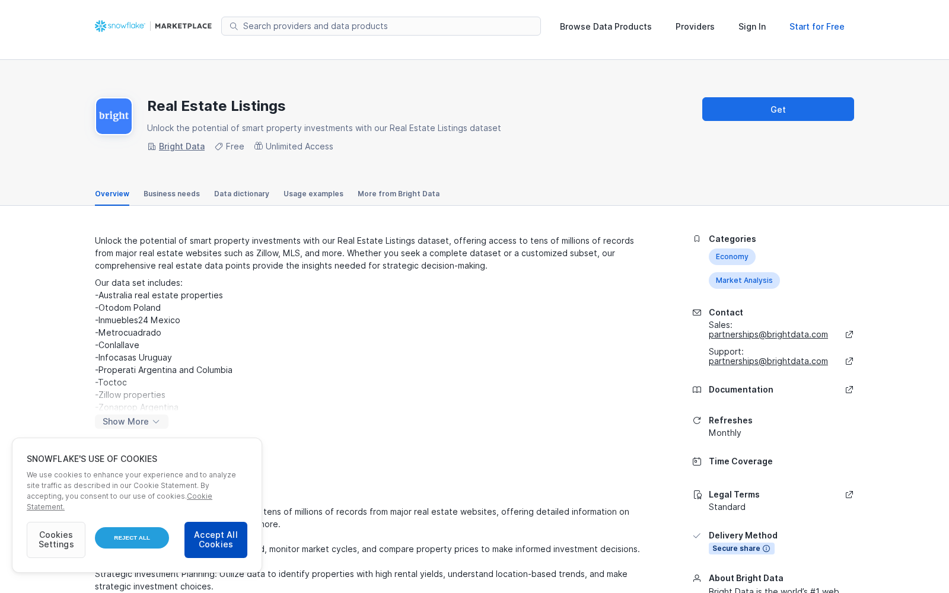Click the book icon beside Documentation
This screenshot has height=593, width=949.
tap(697, 390)
